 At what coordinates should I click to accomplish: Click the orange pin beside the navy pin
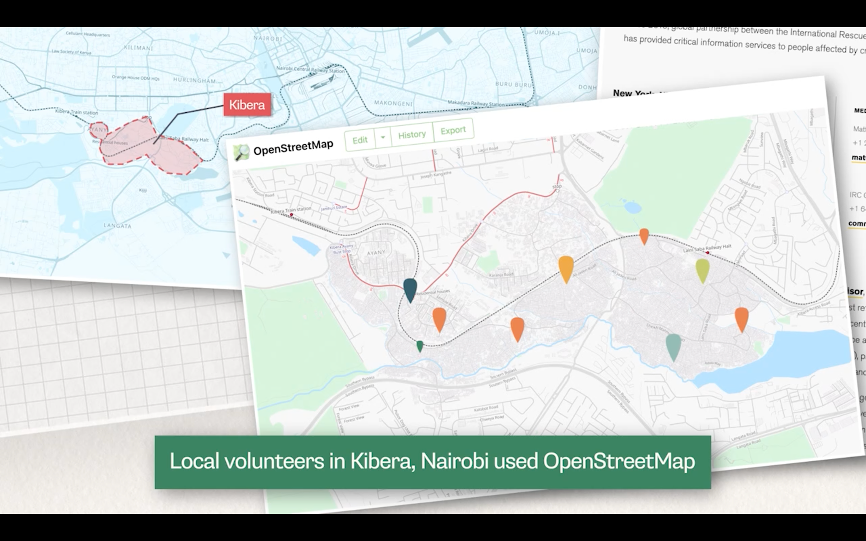point(439,318)
